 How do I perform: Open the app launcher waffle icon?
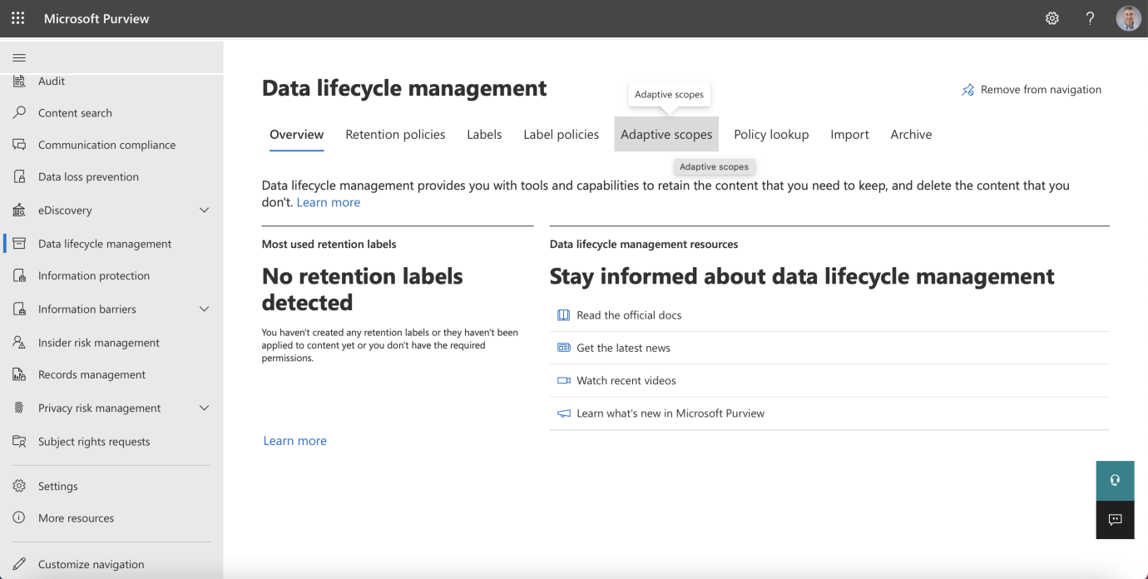click(x=17, y=18)
